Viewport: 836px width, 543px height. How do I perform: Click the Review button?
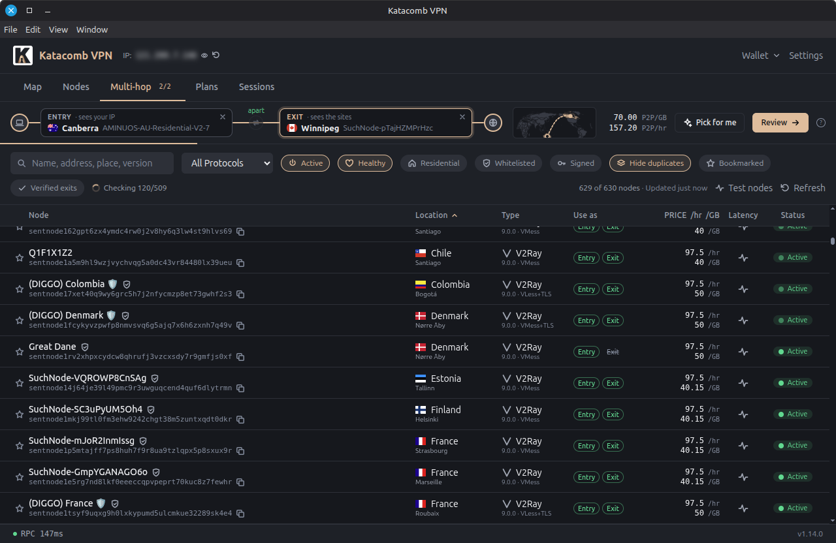click(780, 123)
